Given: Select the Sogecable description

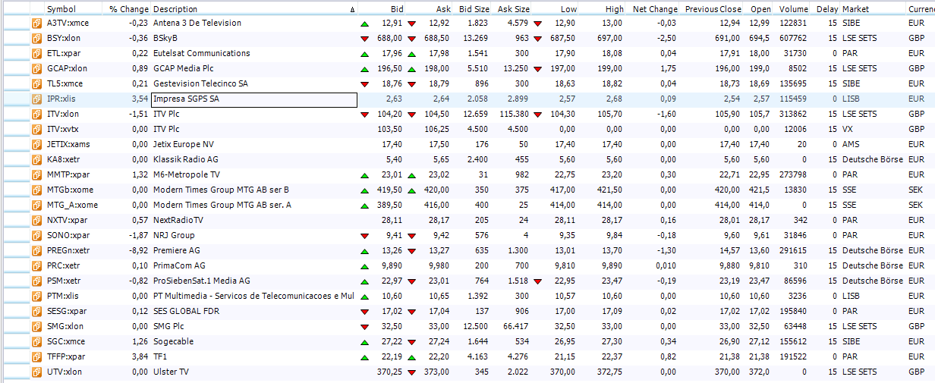Looking at the screenshot, I should click(173, 341).
